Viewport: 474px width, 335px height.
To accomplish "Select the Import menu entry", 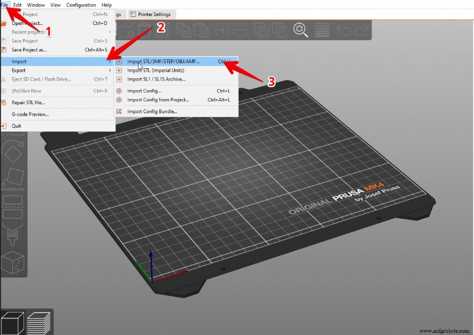I will click(x=57, y=62).
